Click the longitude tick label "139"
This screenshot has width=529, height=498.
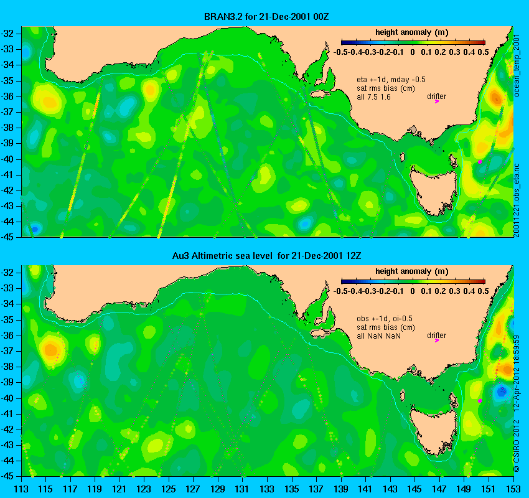click(x=341, y=489)
